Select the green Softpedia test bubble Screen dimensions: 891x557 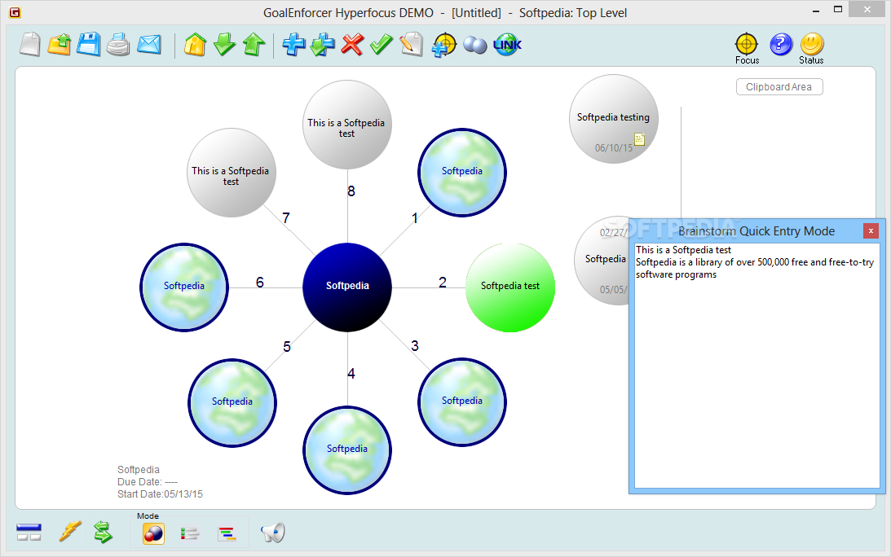click(x=510, y=287)
